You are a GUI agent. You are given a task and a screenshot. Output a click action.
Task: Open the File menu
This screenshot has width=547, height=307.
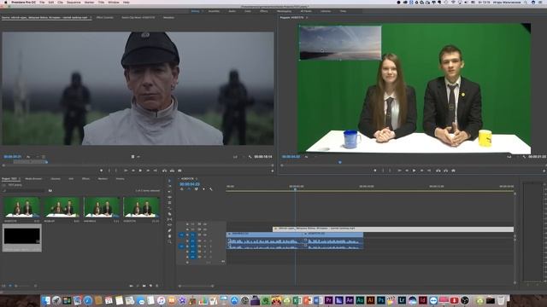pos(42,3)
